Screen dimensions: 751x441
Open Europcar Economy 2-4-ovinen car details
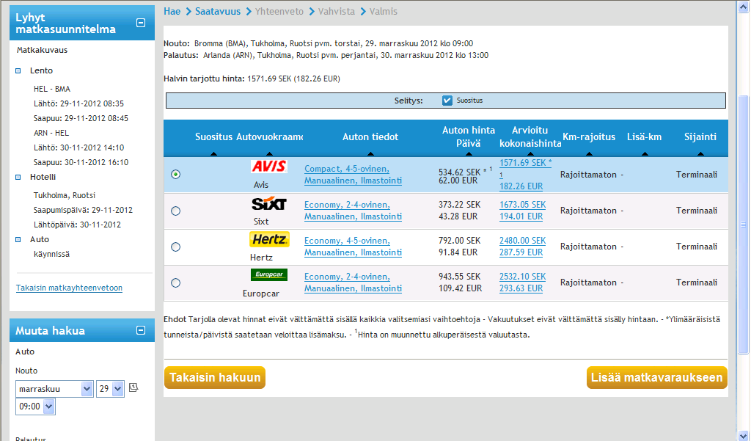(353, 283)
